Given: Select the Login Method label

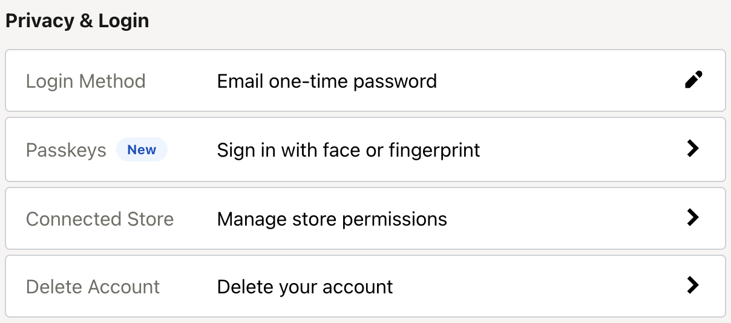Looking at the screenshot, I should point(85,81).
